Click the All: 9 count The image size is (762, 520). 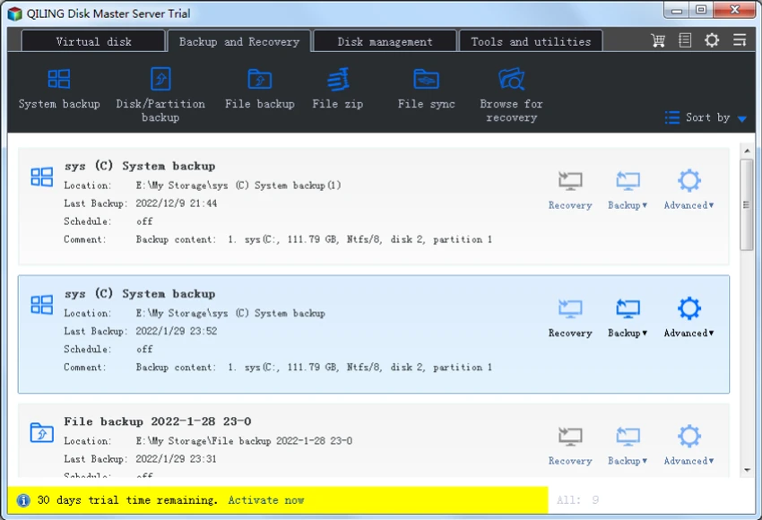click(578, 499)
